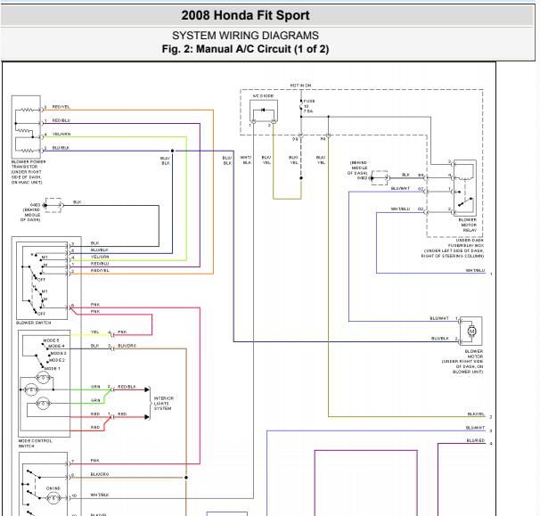This screenshot has height=516, width=540.
Task: Select the INTERIOR LIGHTS SYSTEM label
Action: point(164,403)
